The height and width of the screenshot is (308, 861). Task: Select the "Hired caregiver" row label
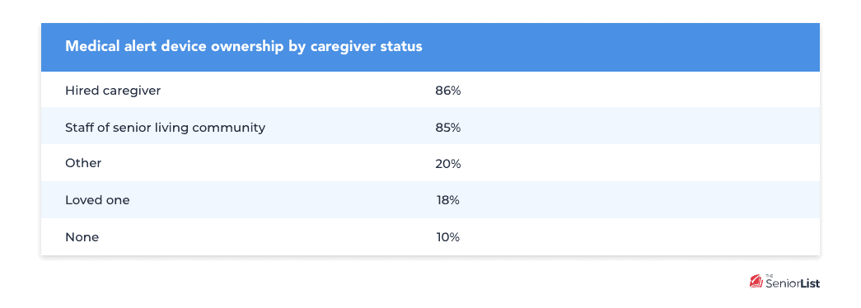click(113, 91)
